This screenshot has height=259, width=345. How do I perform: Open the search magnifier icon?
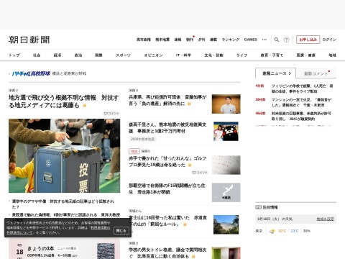277,40
